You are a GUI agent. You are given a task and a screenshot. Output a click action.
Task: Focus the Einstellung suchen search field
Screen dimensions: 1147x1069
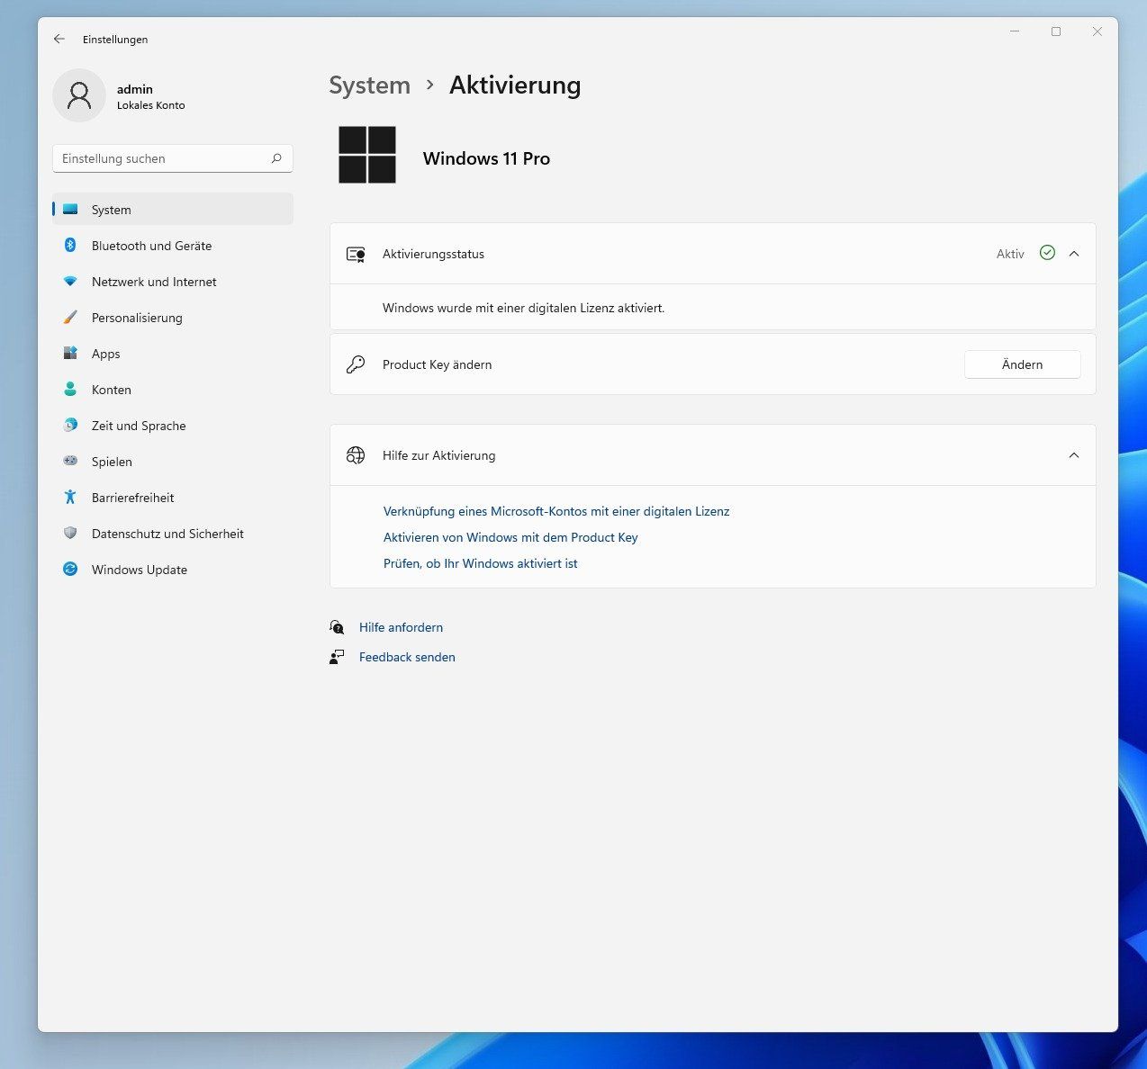pyautogui.click(x=172, y=158)
